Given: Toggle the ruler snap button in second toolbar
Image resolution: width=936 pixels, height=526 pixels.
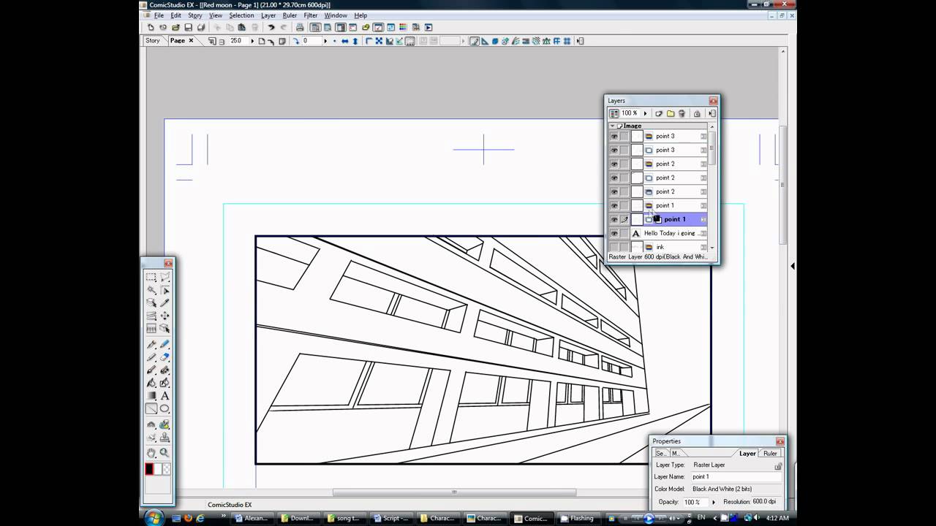Looking at the screenshot, I should tap(475, 41).
